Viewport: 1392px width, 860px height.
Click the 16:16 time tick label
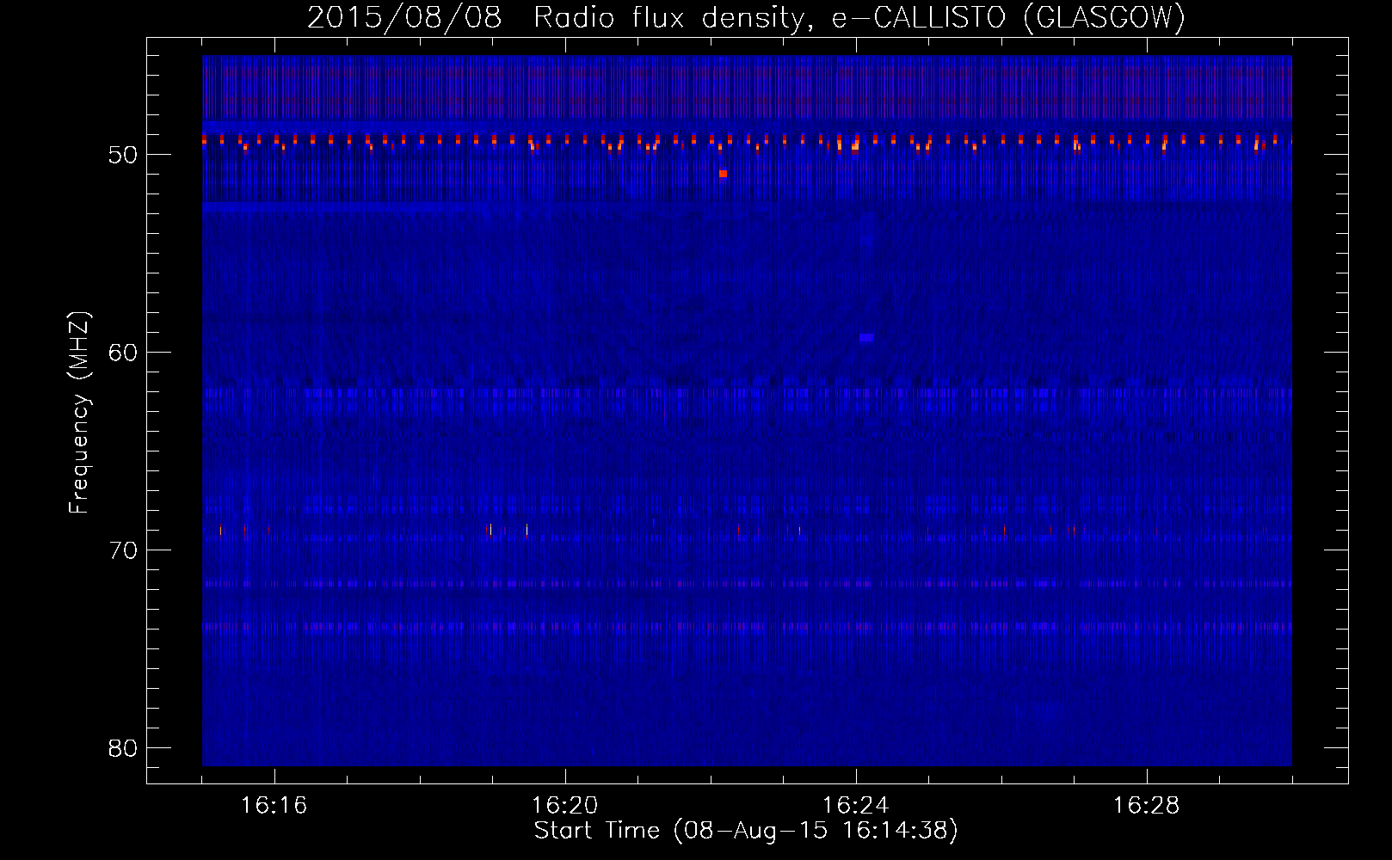(274, 805)
